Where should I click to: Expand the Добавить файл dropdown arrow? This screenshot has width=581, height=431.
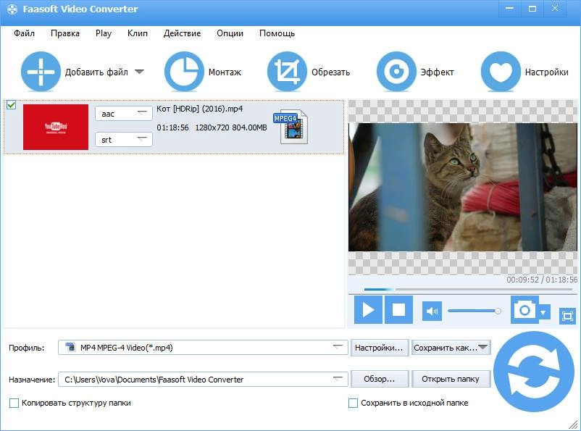pos(139,72)
